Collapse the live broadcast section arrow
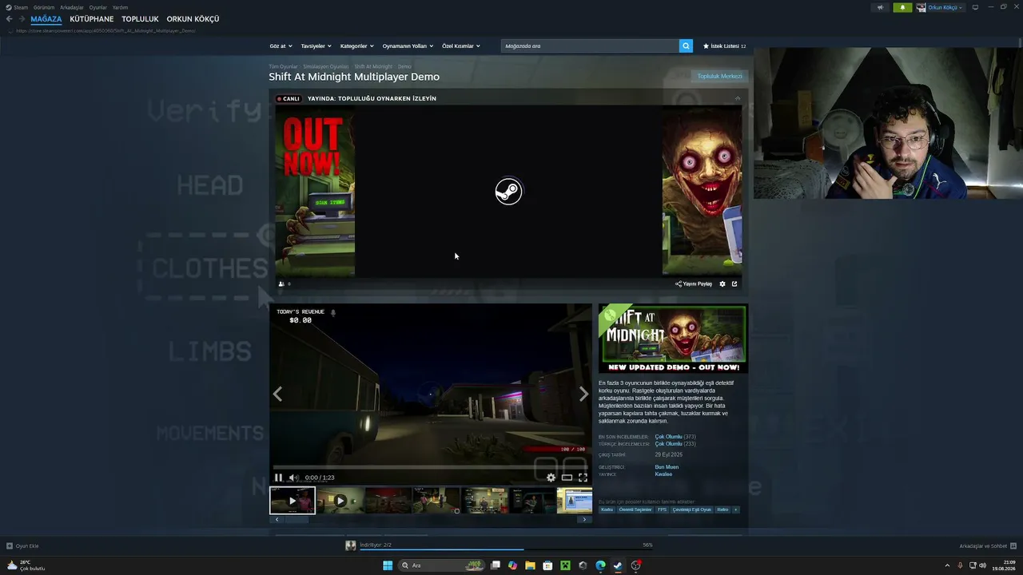Viewport: 1023px width, 575px height. (738, 98)
